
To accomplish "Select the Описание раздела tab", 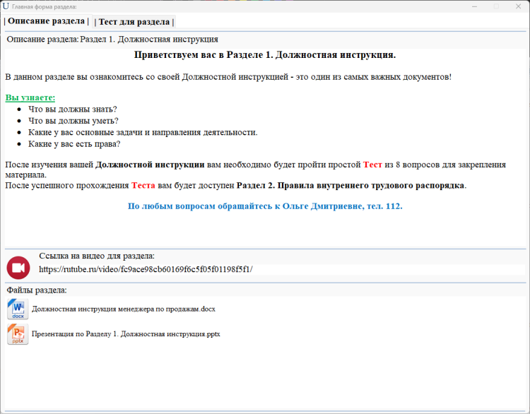I will click(x=47, y=22).
